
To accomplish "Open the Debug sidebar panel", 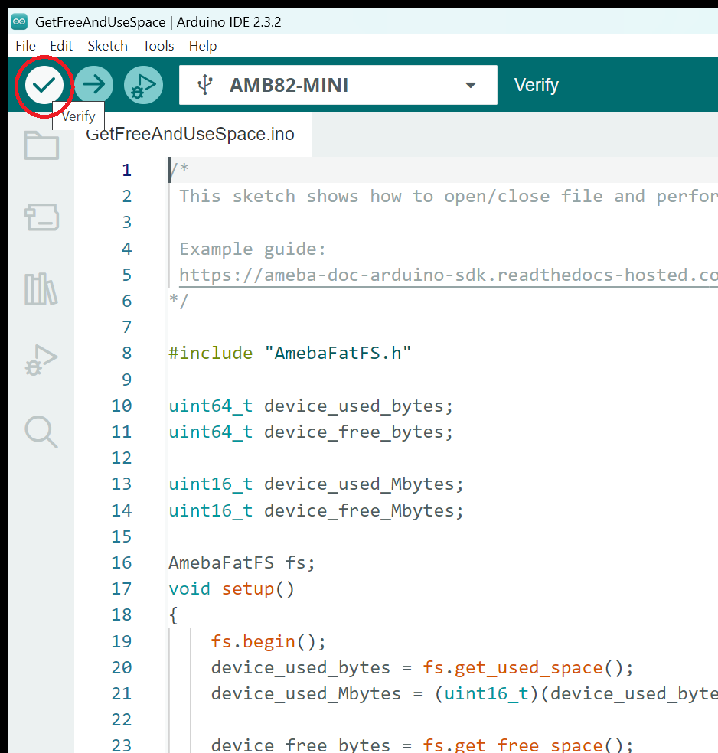I will click(41, 360).
